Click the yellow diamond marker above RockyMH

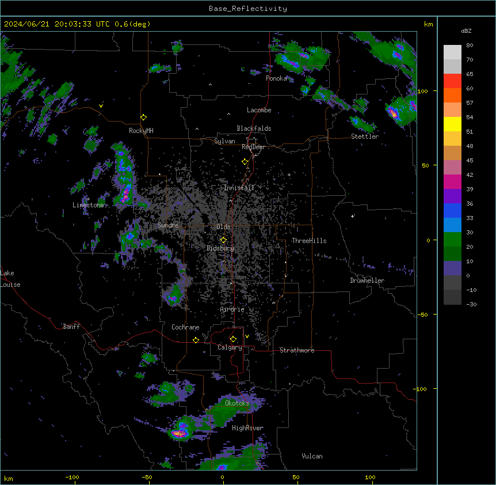click(144, 118)
